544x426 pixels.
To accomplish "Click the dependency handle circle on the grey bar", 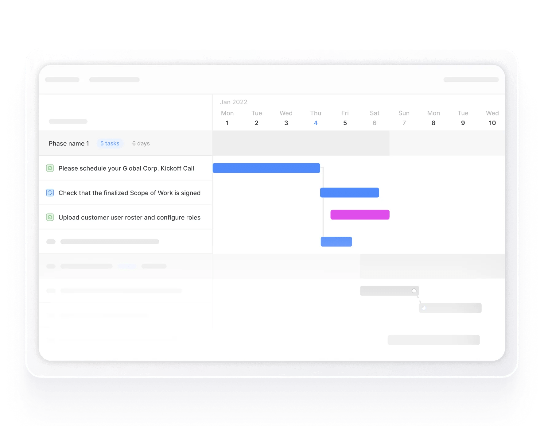I will pyautogui.click(x=414, y=291).
